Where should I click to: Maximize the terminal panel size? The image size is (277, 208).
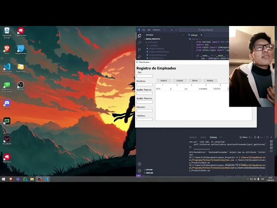click(267, 137)
